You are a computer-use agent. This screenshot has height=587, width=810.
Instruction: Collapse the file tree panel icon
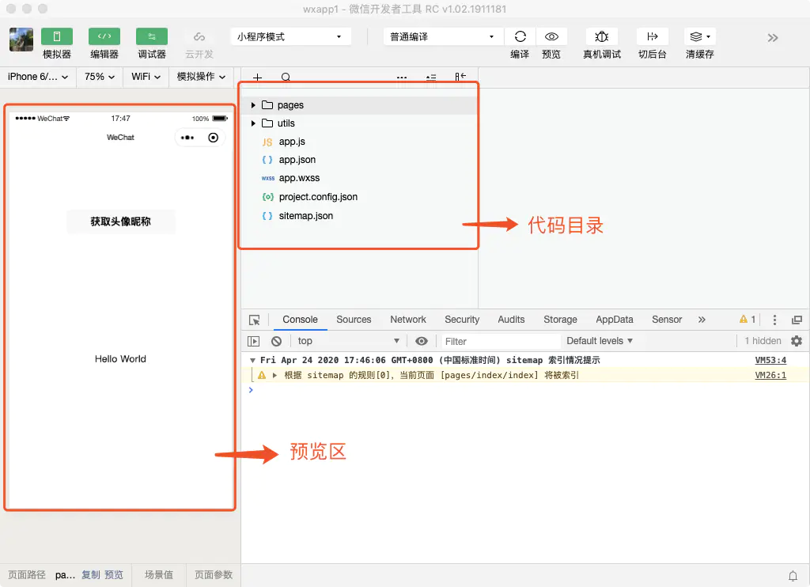460,77
